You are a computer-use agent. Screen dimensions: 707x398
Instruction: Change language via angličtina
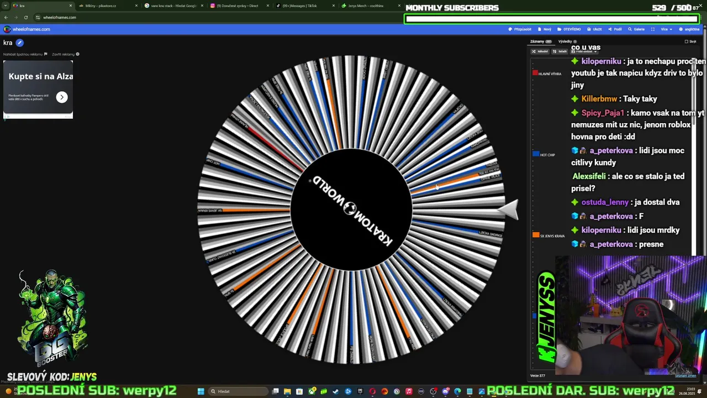click(x=689, y=29)
